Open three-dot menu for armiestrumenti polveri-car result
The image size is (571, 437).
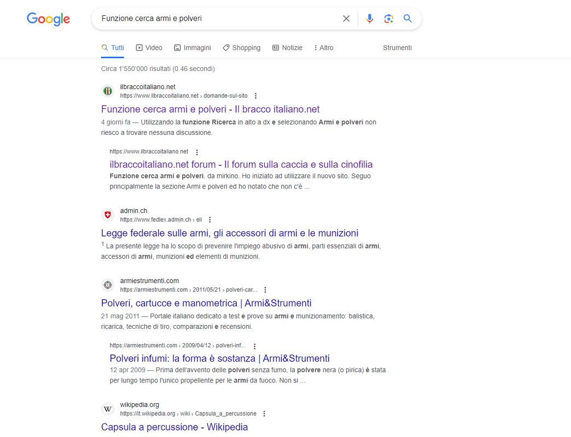coord(265,290)
